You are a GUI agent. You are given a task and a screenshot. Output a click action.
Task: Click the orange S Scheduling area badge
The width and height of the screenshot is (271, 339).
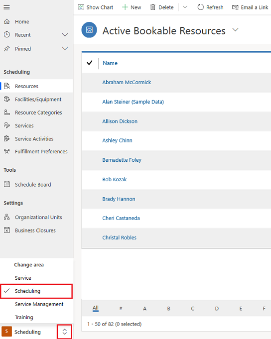tap(6, 332)
